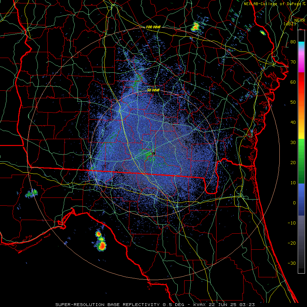Click the 20 value on the reflectivity scale
This screenshot has height=307, width=307.
coord(293,162)
